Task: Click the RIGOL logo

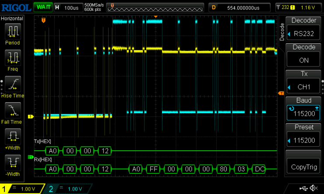Action: (x=16, y=8)
